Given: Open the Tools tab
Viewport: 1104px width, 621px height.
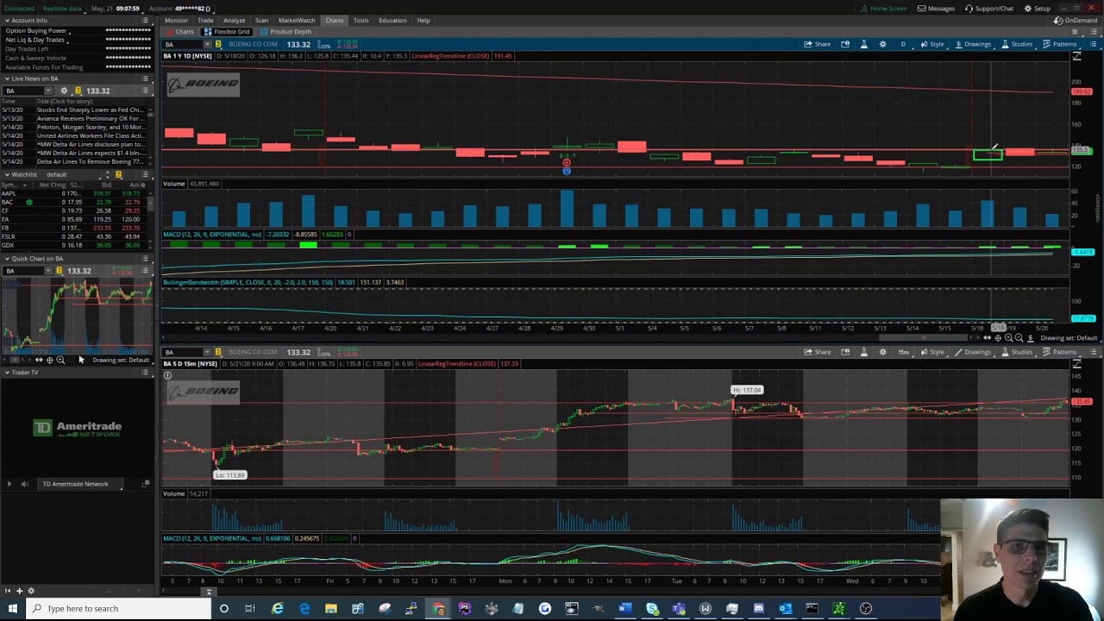Looking at the screenshot, I should pyautogui.click(x=361, y=20).
